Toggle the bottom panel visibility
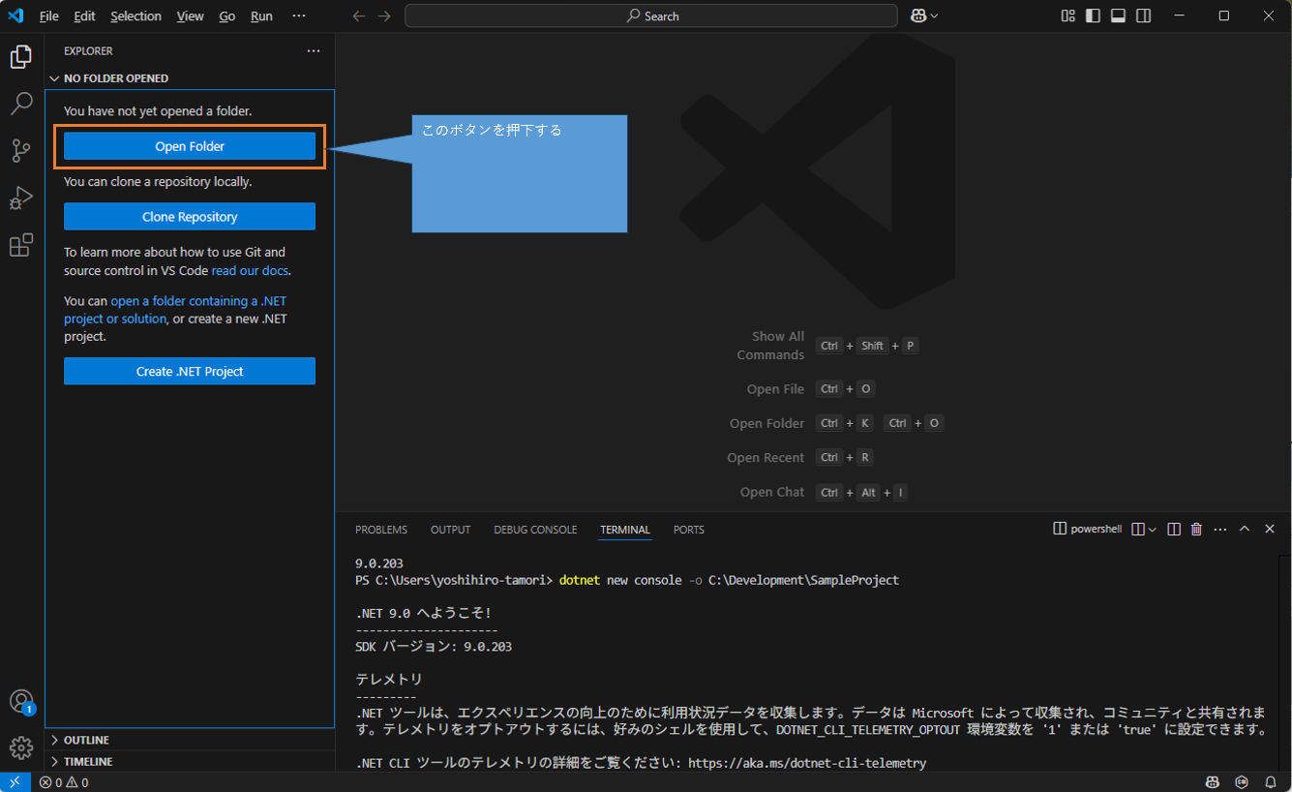The height and width of the screenshot is (792, 1292). click(x=1118, y=16)
